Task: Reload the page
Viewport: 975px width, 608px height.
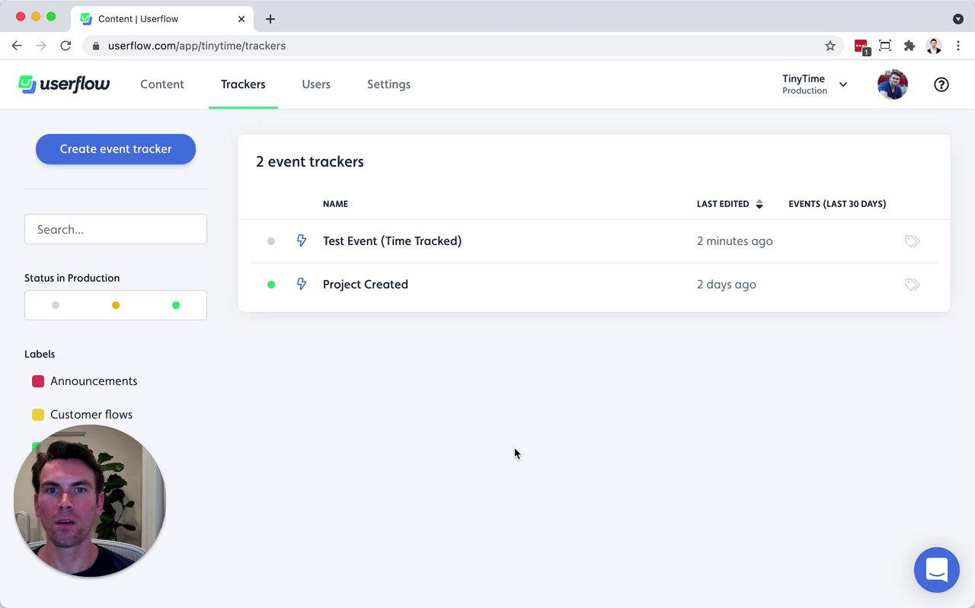Action: [66, 46]
